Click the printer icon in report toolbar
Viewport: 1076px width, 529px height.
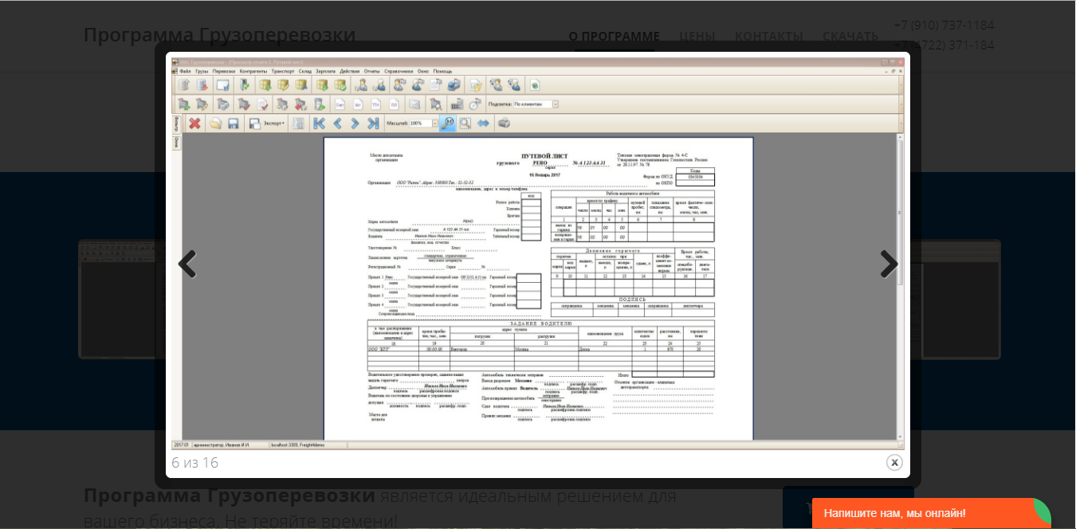(x=504, y=123)
